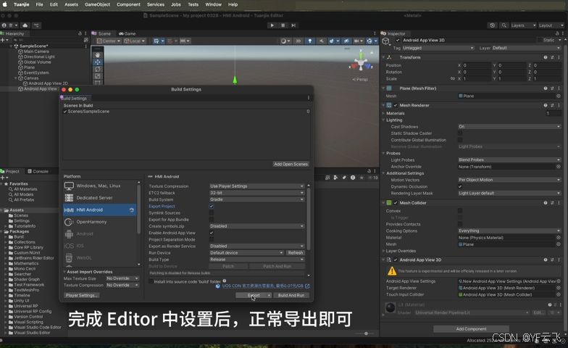Toggle 2D view mode in Scene

click(298, 41)
